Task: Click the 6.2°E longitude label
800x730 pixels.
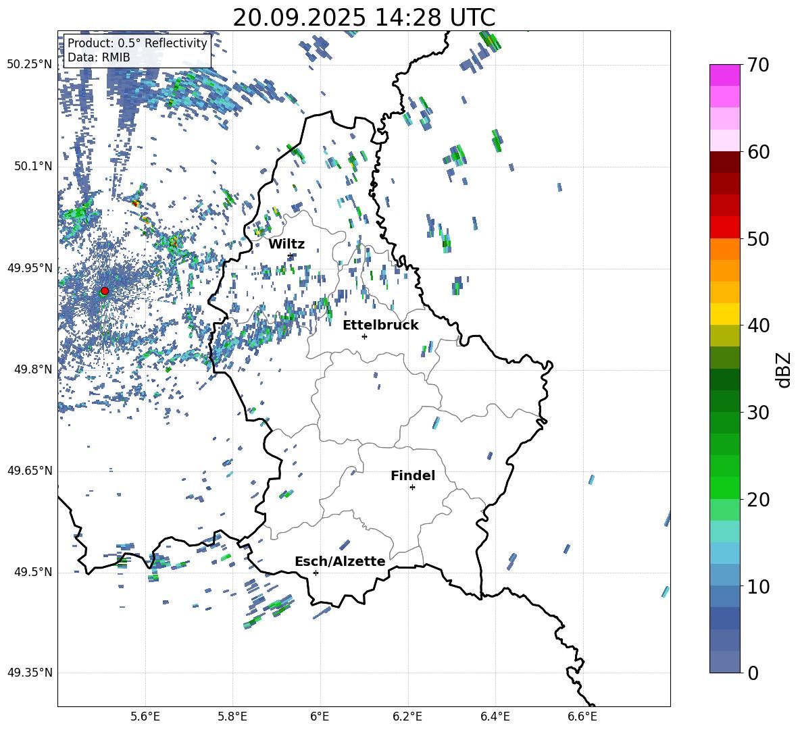Action: click(x=407, y=716)
